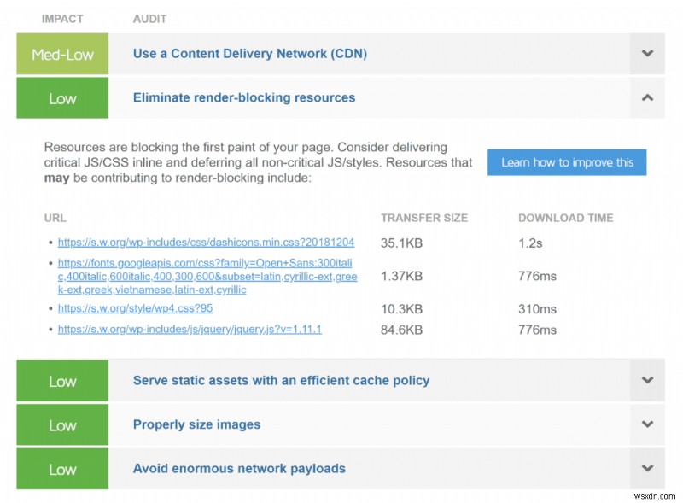Click Serve static assets with efficient cache policy title

(x=282, y=381)
